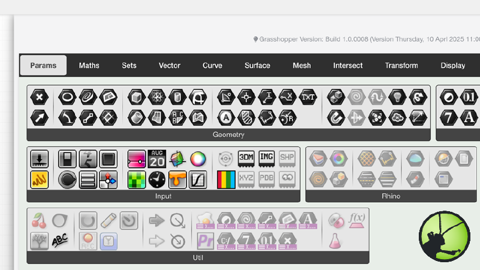Click the AUG 20 Calendar icon
Viewport: 480px width, 270px height.
point(157,159)
